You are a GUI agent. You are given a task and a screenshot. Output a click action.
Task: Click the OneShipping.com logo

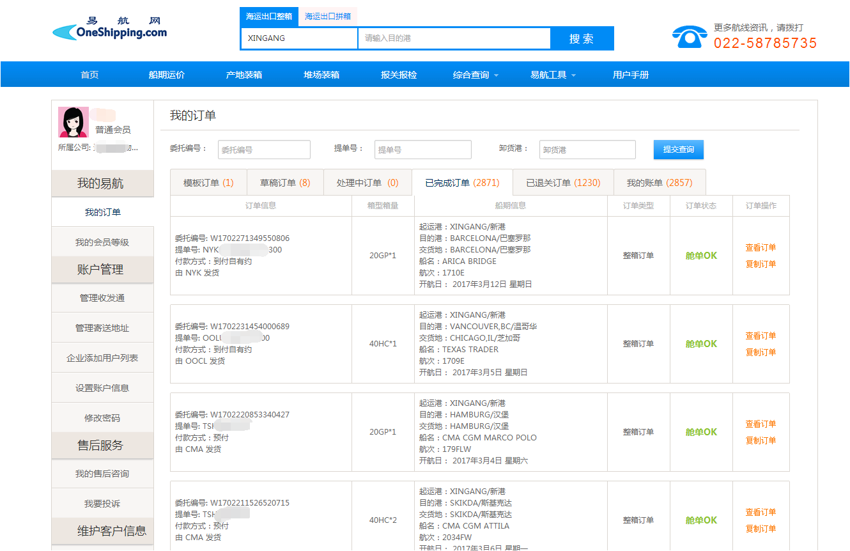pyautogui.click(x=109, y=29)
